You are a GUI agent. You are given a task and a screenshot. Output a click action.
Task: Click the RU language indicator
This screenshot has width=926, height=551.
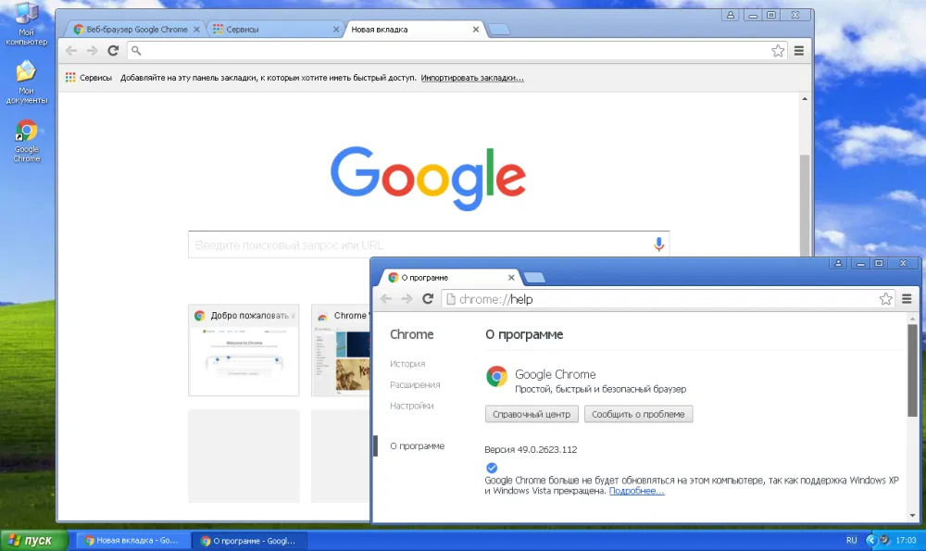[x=851, y=541]
